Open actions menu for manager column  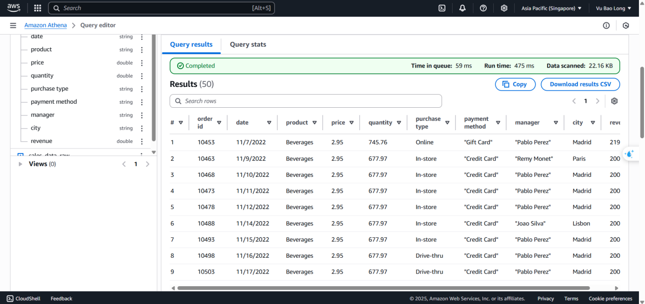click(142, 115)
